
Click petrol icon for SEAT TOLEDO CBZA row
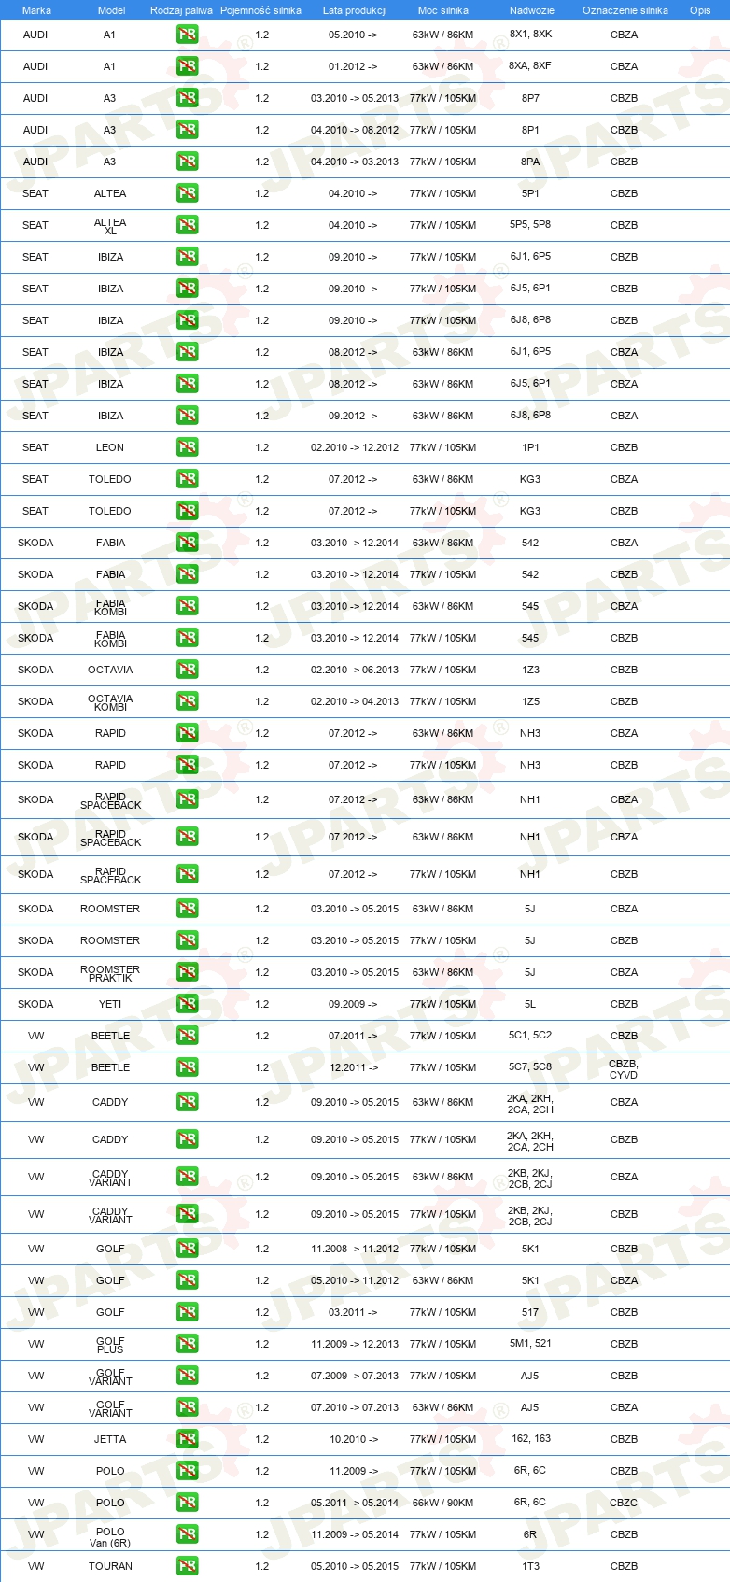[187, 479]
